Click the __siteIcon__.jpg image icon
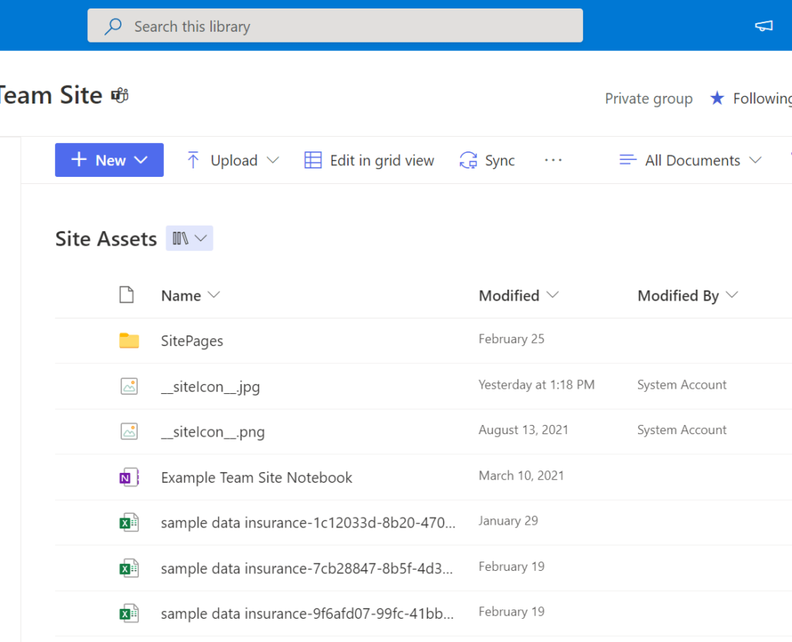Screen dimensions: 792x642 pos(129,386)
